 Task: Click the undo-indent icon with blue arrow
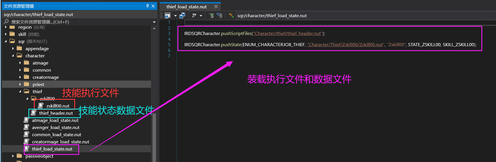click(x=219, y=15)
